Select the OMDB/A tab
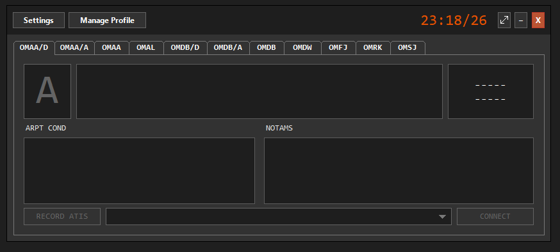Screen dimensions: 560x252 tap(228, 48)
